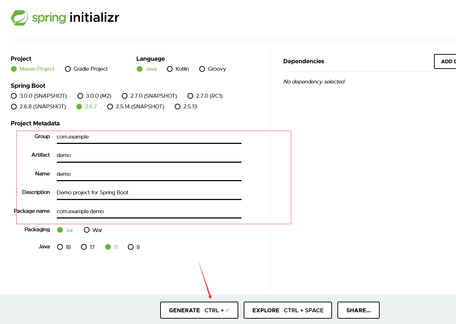This screenshot has width=456, height=324.
Task: Click the Spring Initializr leaf logo
Action: [x=20, y=18]
